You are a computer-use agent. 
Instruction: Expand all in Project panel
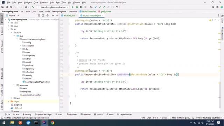pos(43,15)
